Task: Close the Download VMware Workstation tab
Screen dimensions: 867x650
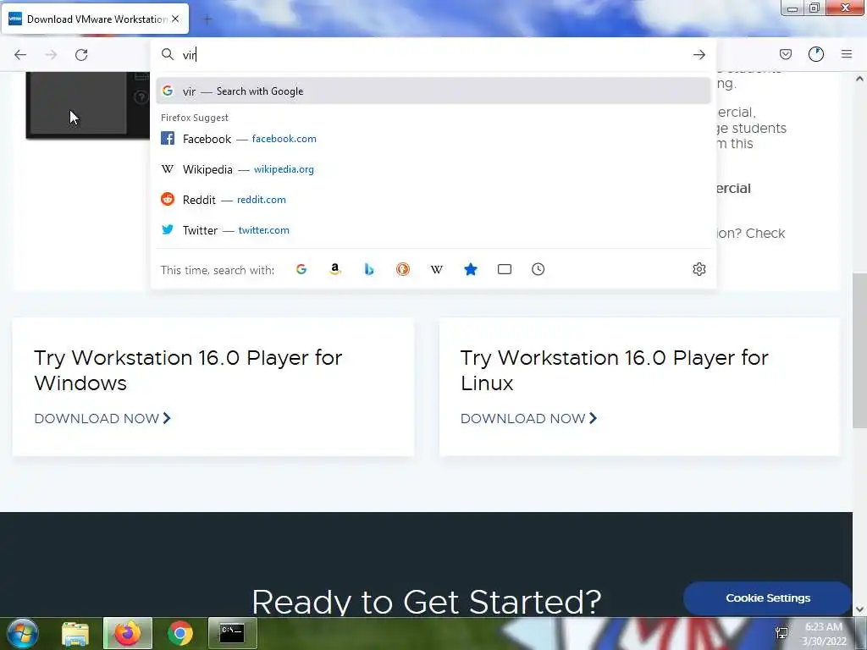Action: [175, 19]
